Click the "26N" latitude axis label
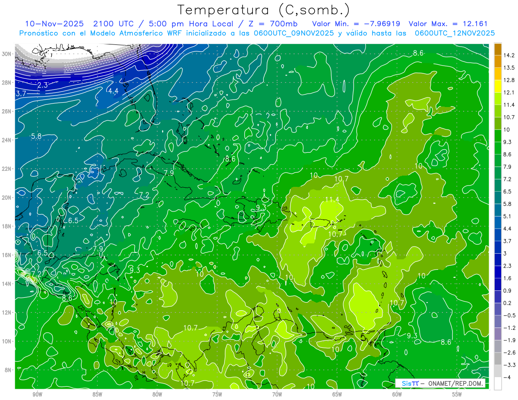This screenshot has width=518, height=400. 7,111
